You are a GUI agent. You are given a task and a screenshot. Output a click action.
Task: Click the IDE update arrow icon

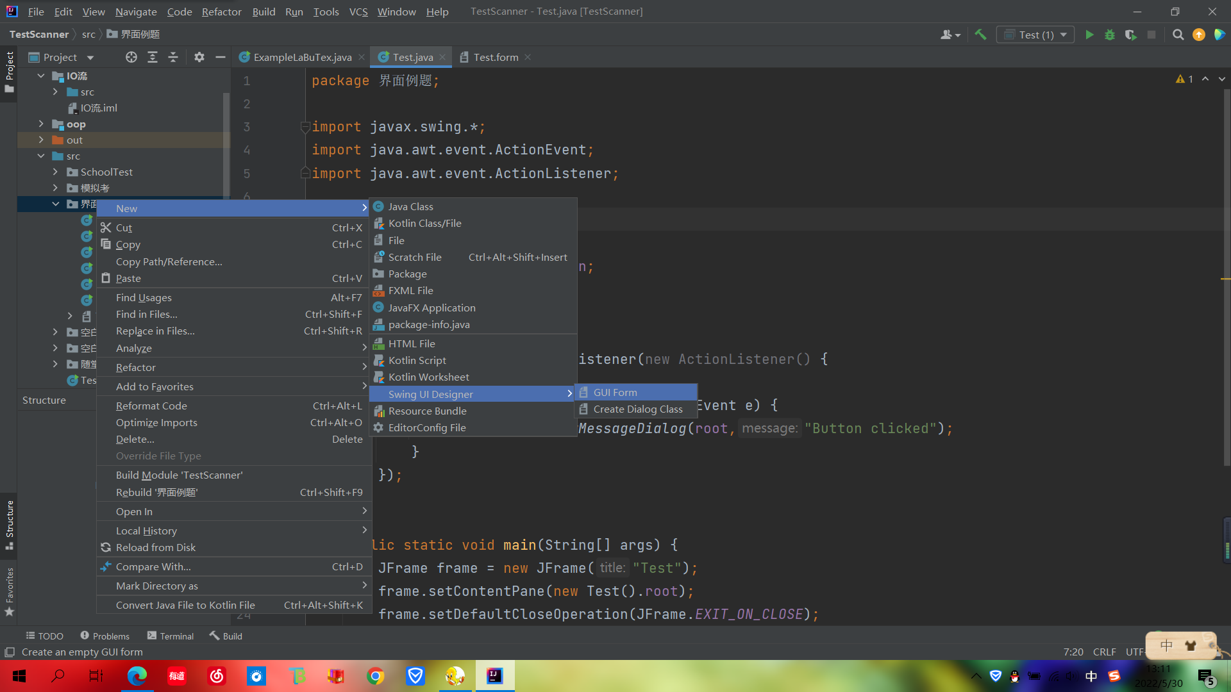(x=1199, y=35)
